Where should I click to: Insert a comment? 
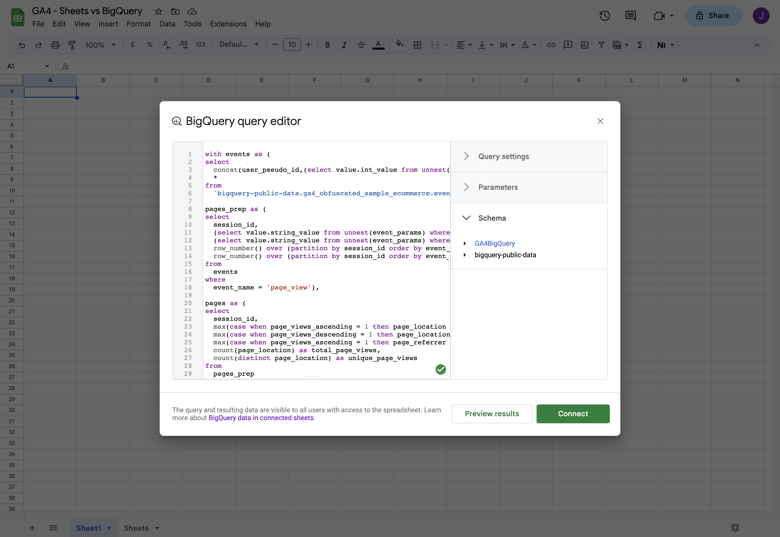click(568, 44)
